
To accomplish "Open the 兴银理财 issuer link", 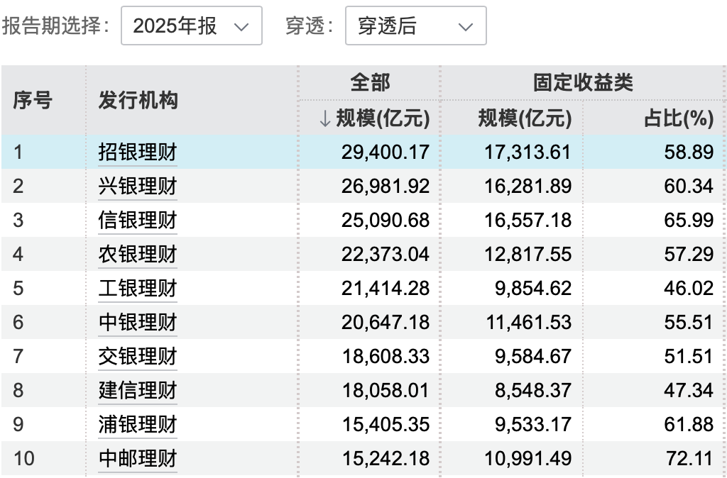I will tap(138, 187).
